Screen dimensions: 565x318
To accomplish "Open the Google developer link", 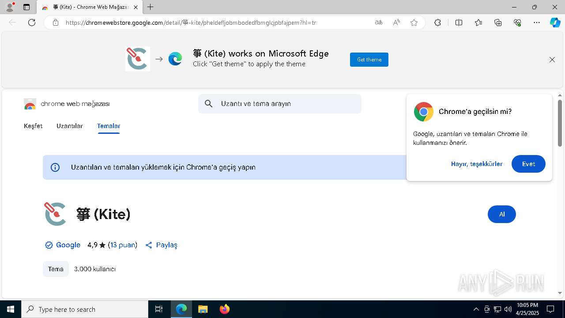I will [68, 245].
